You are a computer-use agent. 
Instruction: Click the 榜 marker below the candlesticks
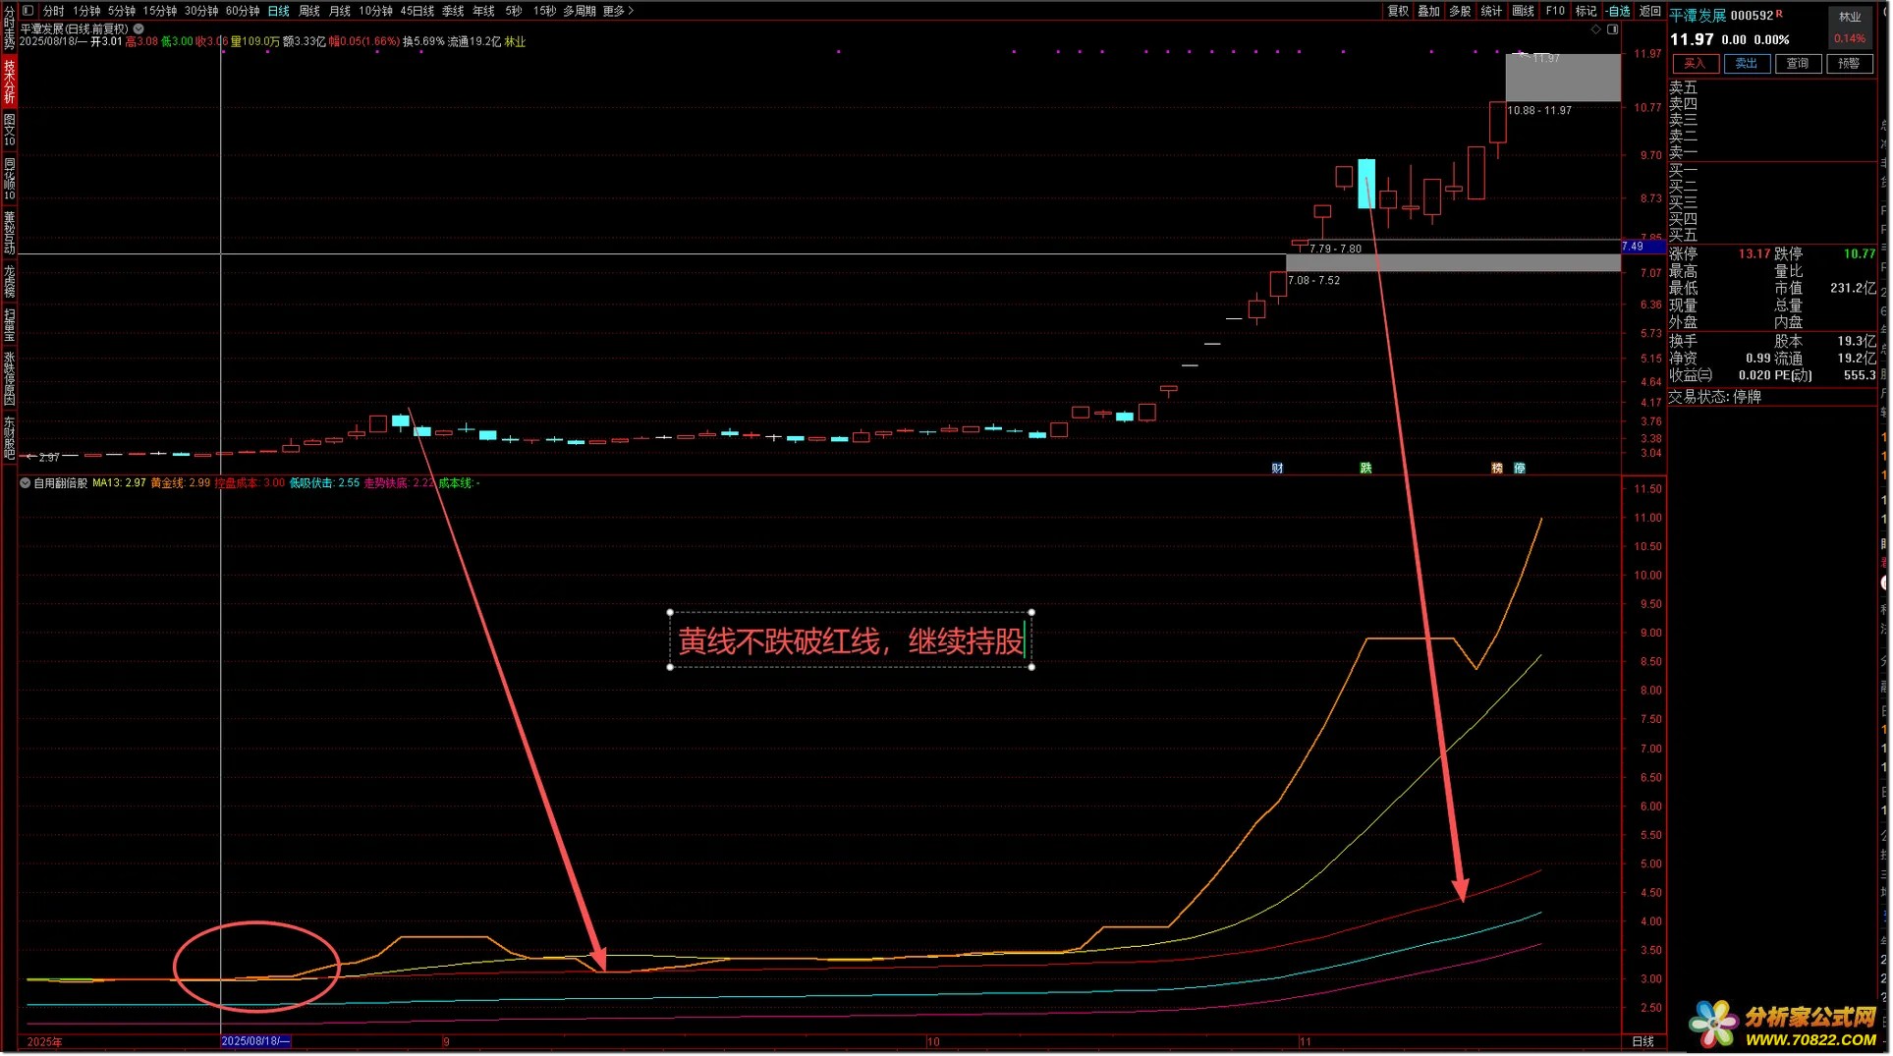[1497, 469]
